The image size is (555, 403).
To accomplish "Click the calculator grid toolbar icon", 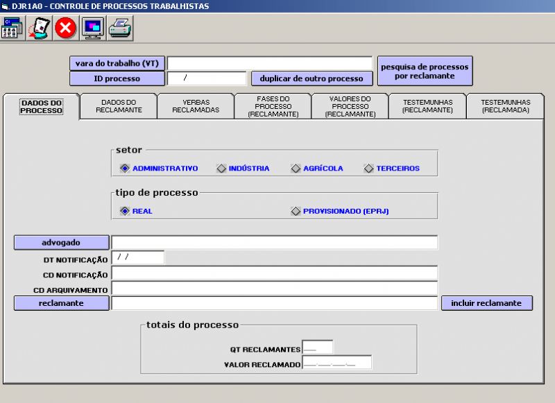I will pos(12,28).
